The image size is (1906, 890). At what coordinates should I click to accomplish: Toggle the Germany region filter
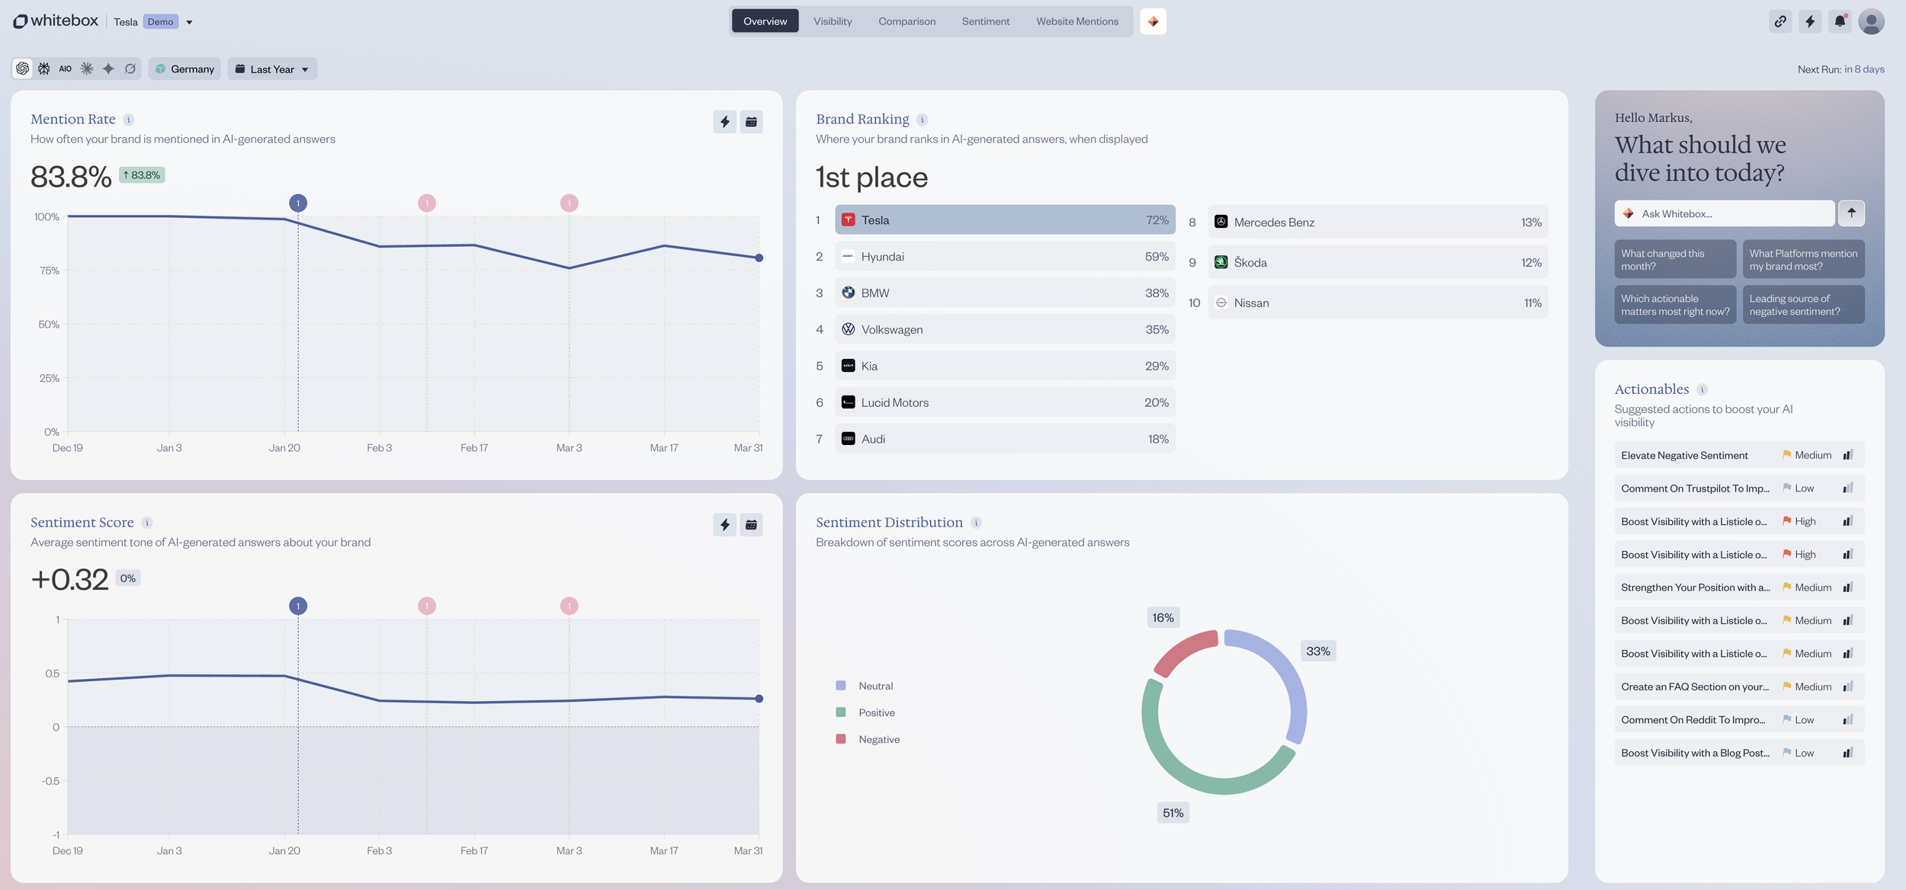(x=184, y=69)
